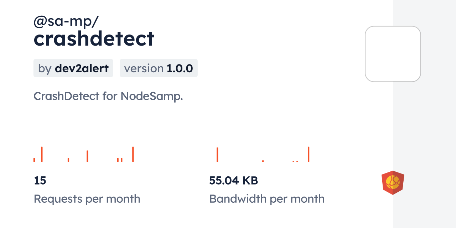
Task: Click the second mark in the bandwidth chart
Action: tap(263, 161)
